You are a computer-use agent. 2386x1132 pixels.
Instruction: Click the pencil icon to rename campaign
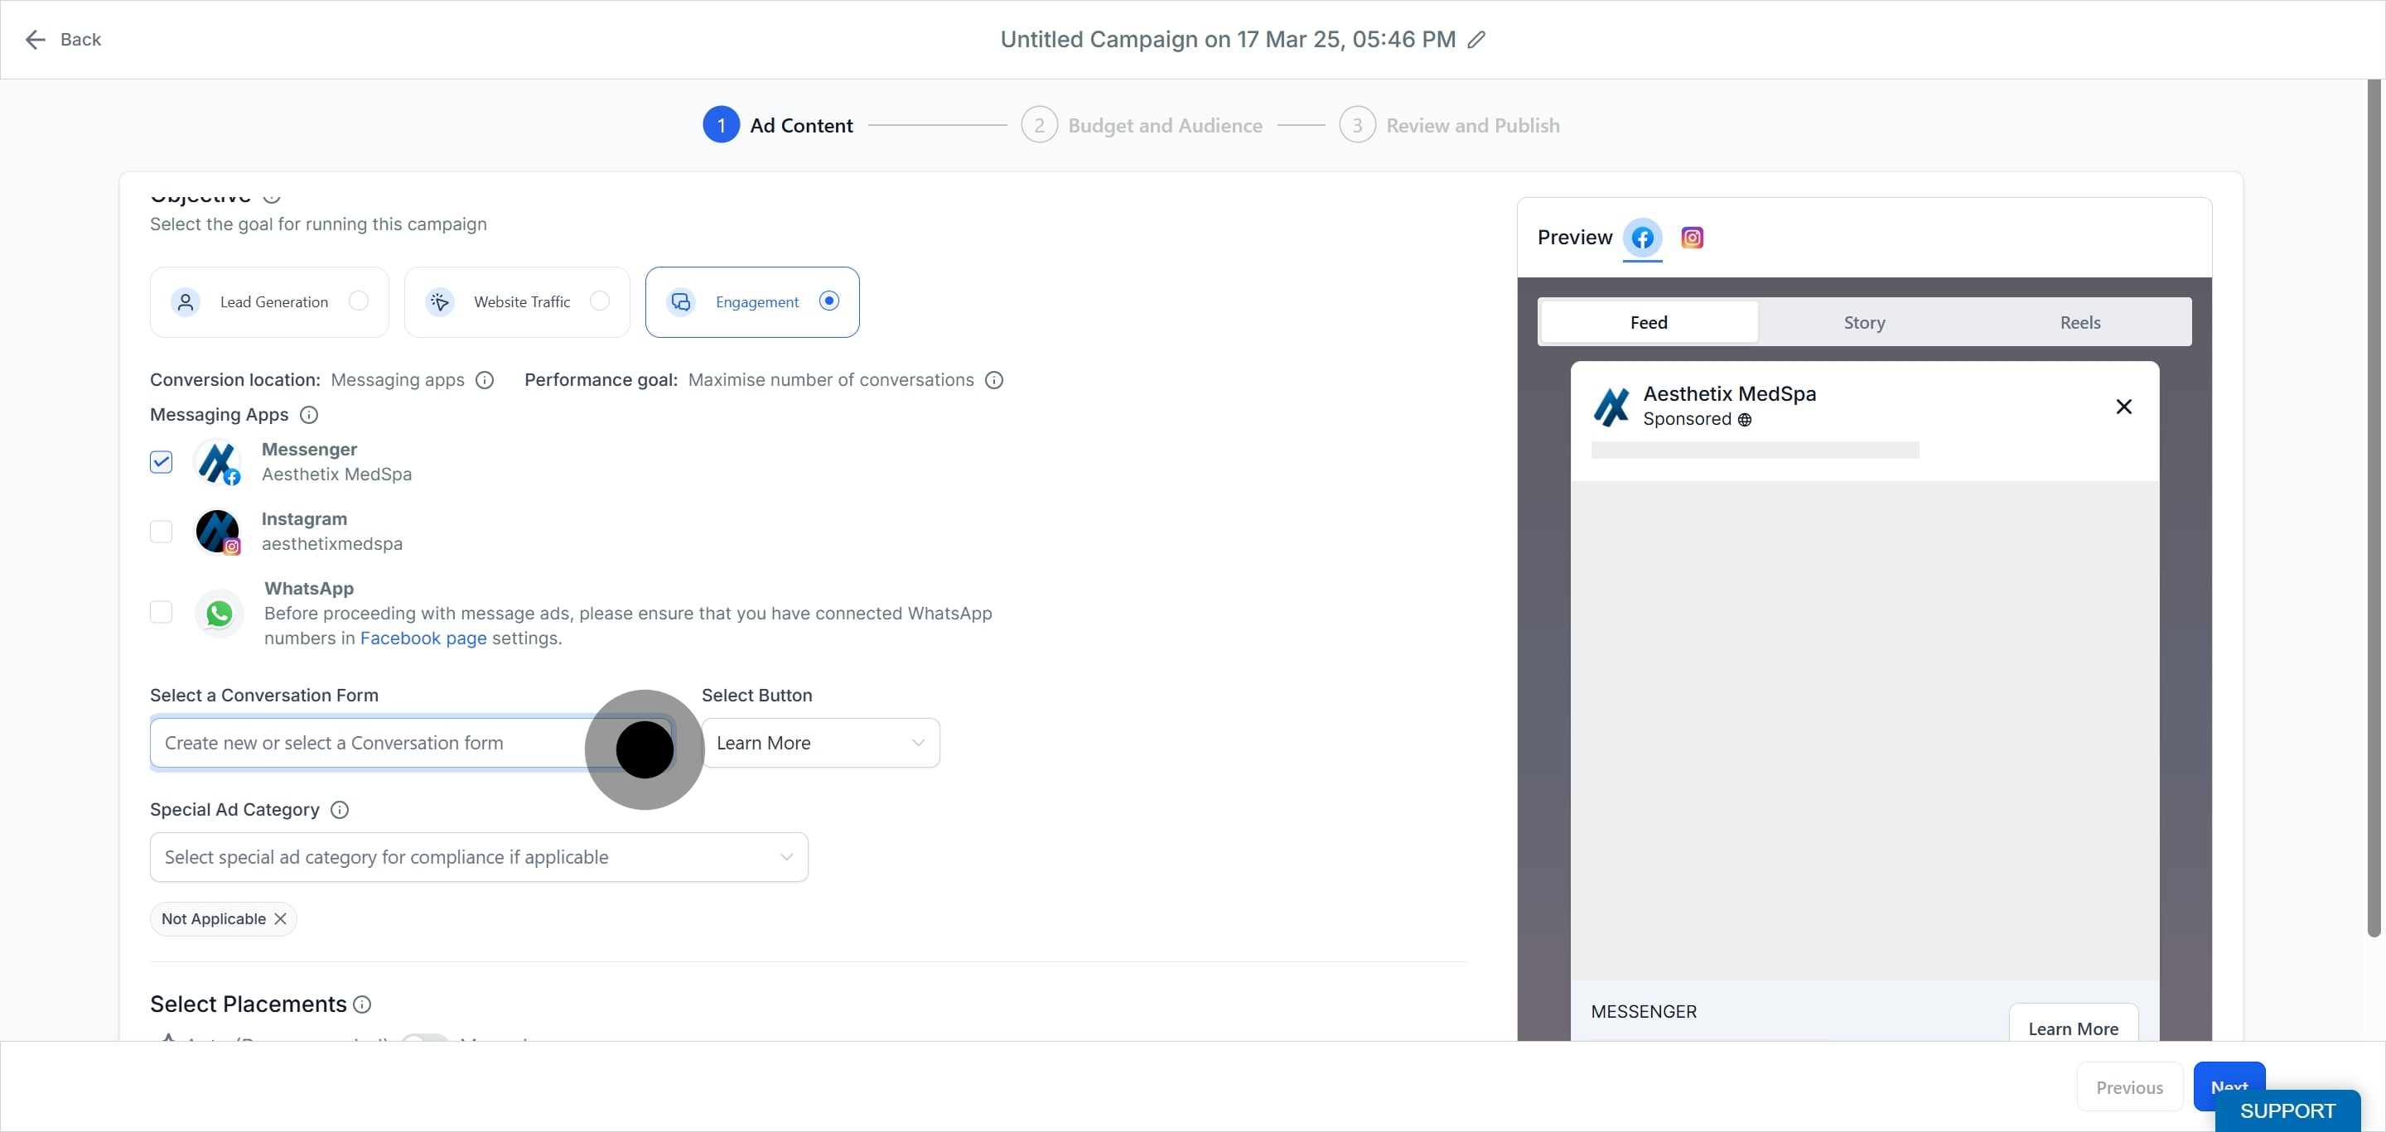click(1476, 40)
